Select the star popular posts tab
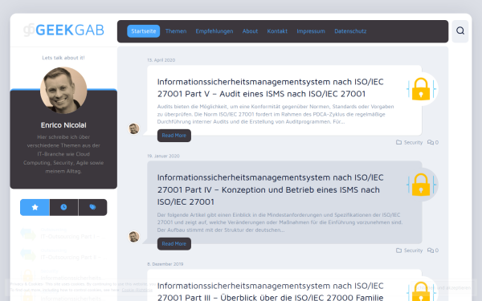 tap(35, 207)
